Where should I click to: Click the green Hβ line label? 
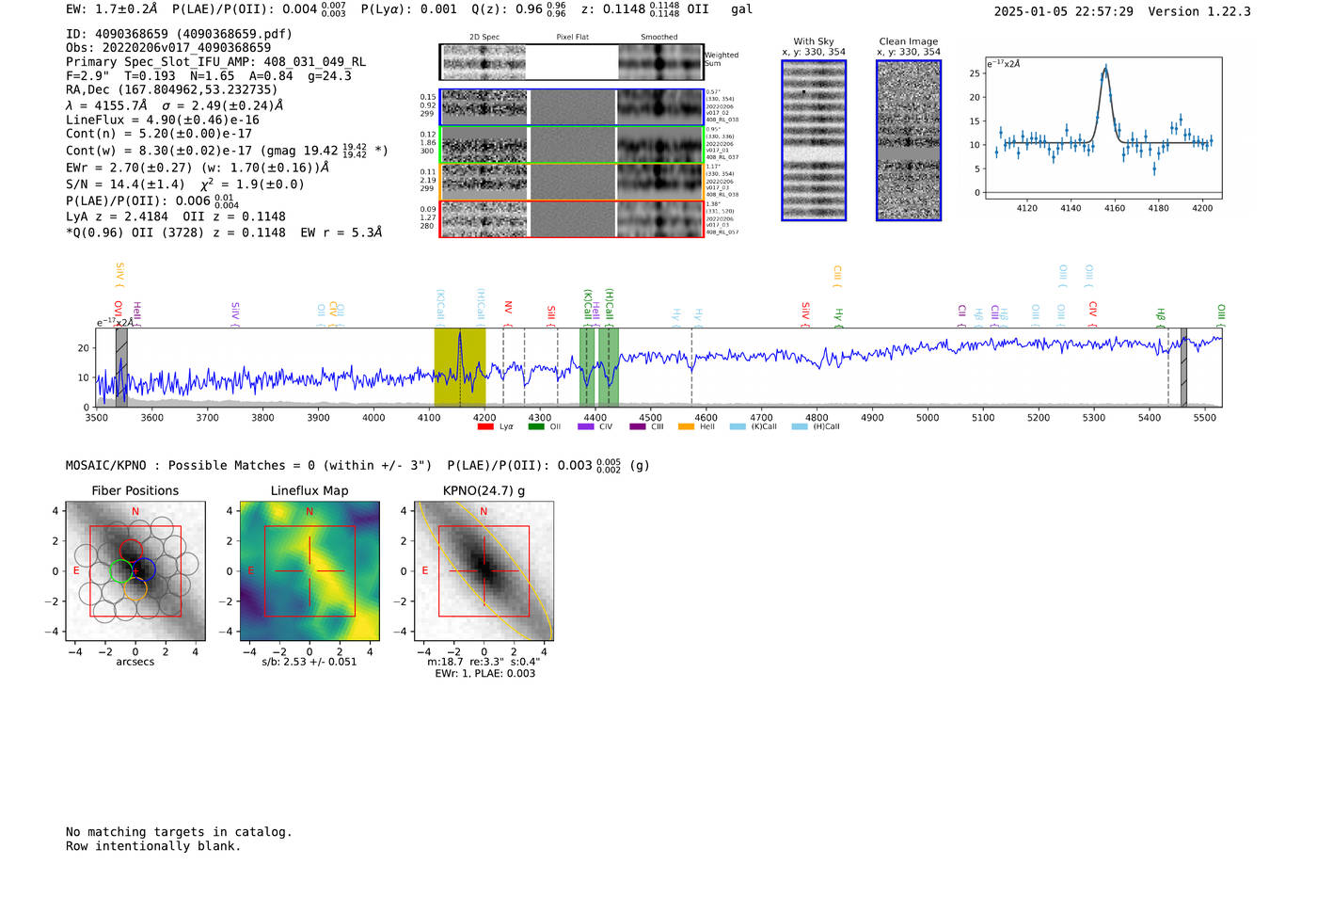pyautogui.click(x=1161, y=314)
